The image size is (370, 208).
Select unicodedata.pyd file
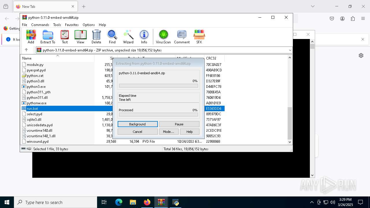pyautogui.click(x=40, y=125)
